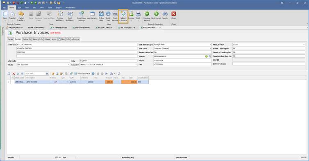
Task: Open the State dropdown
Action: click(68, 65)
